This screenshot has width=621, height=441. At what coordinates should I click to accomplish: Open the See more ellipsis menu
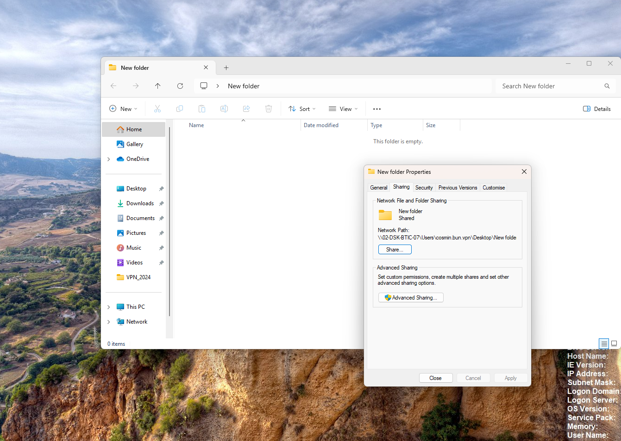click(377, 109)
